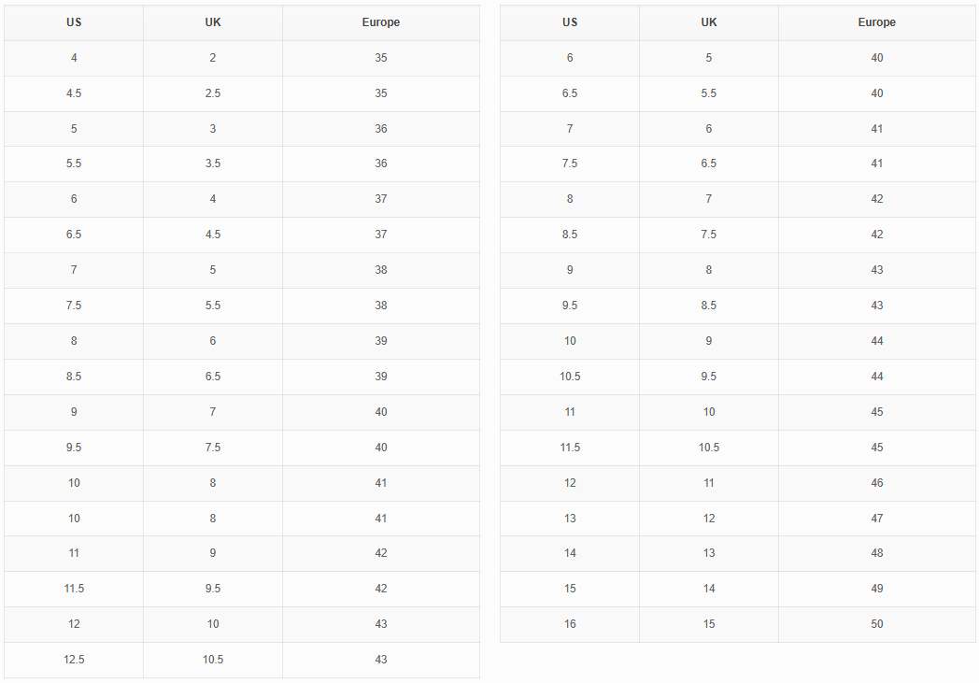
Task: Click the US 16 size cell
Action: point(570,624)
